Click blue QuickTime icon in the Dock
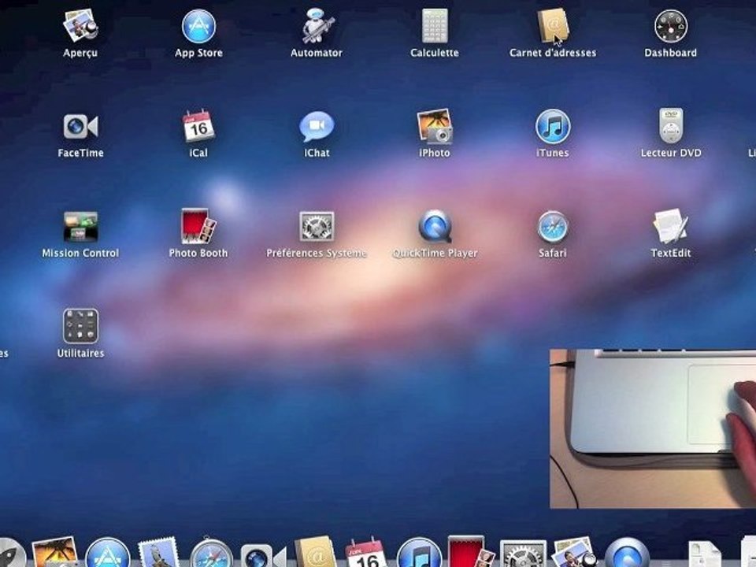Image resolution: width=756 pixels, height=567 pixels. 627,553
